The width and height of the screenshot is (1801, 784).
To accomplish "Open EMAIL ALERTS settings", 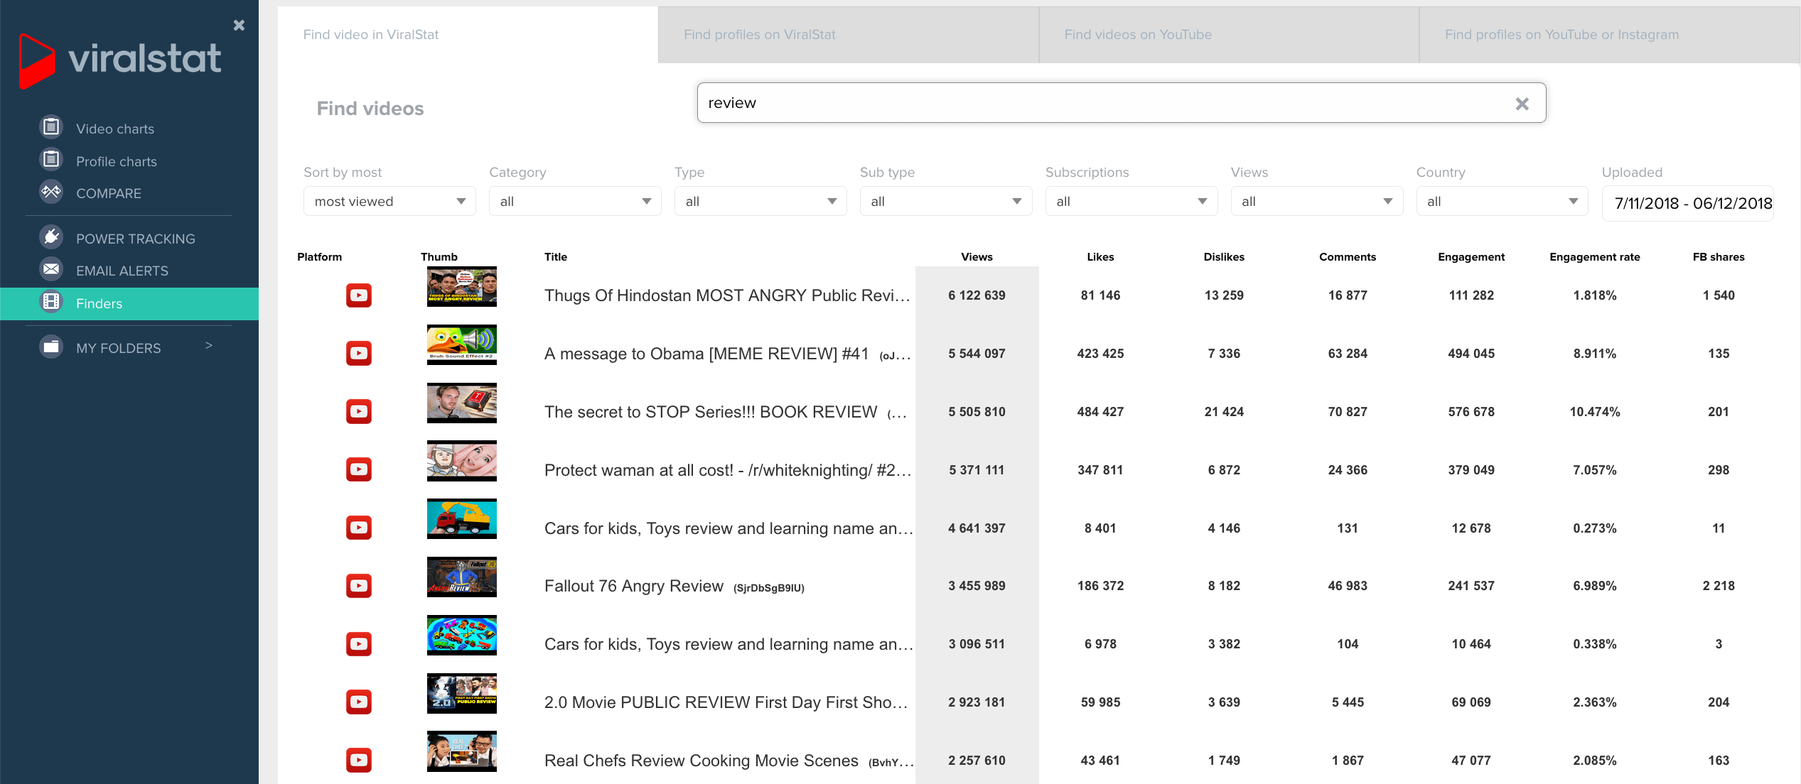I will [x=122, y=271].
